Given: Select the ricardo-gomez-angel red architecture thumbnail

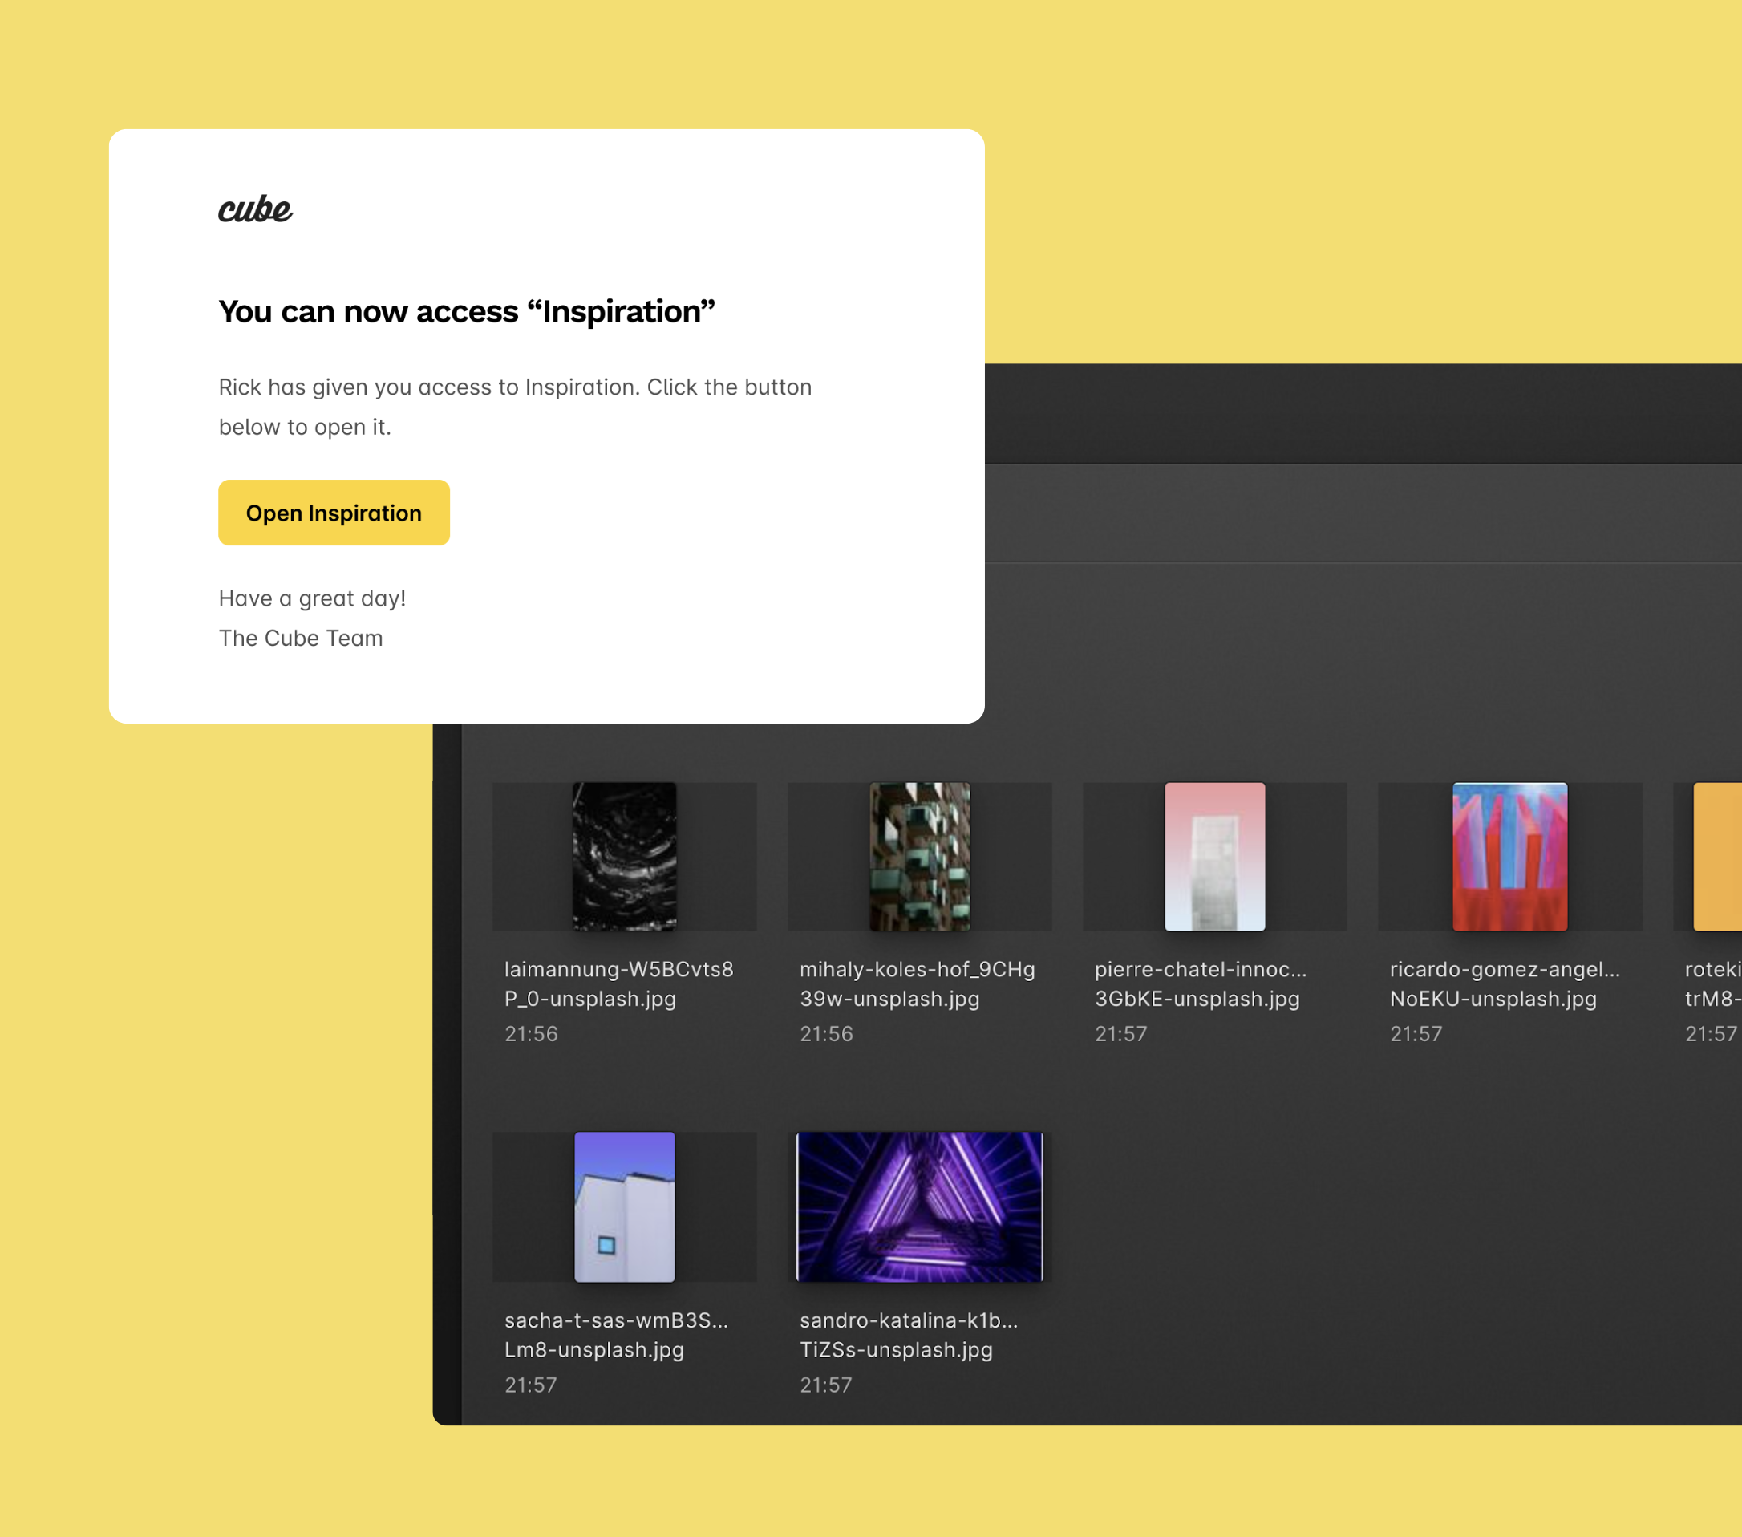Looking at the screenshot, I should 1509,856.
